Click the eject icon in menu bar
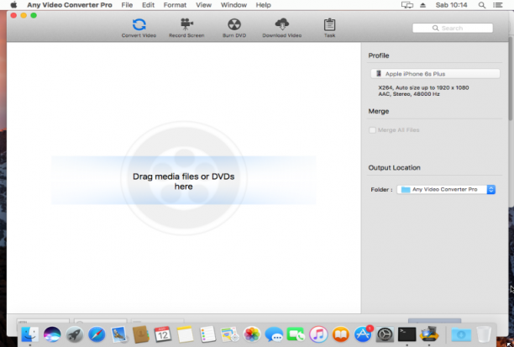Viewport: 514px width, 347px height. pos(422,5)
